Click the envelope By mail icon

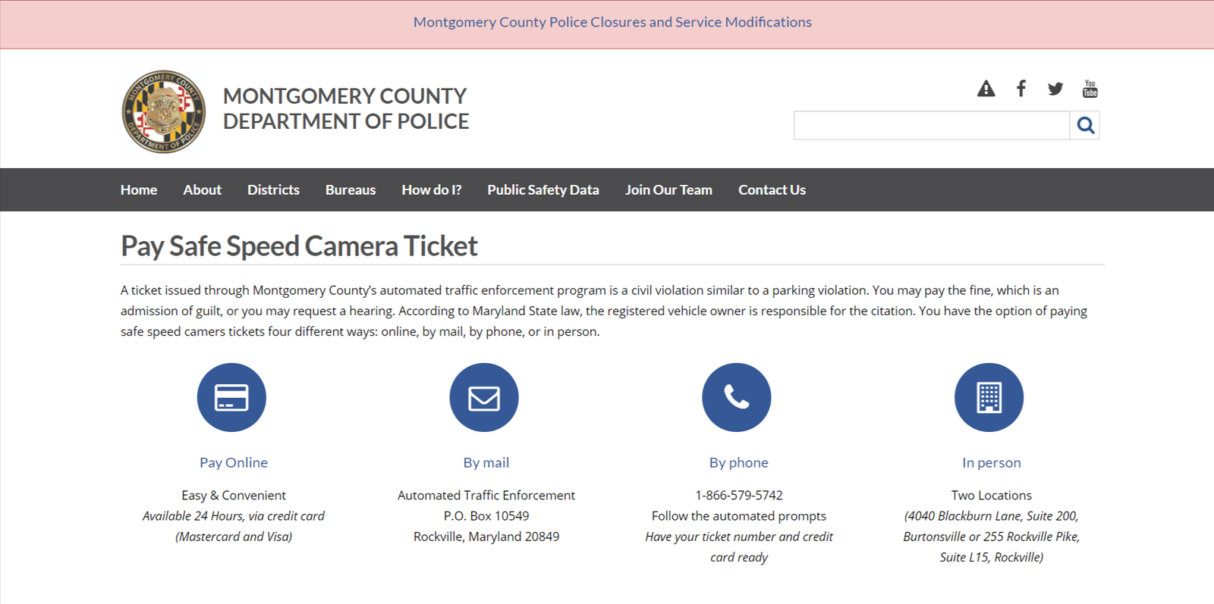tap(484, 397)
